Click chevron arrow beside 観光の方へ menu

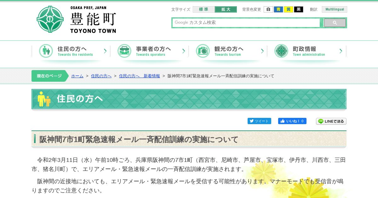(x=262, y=51)
